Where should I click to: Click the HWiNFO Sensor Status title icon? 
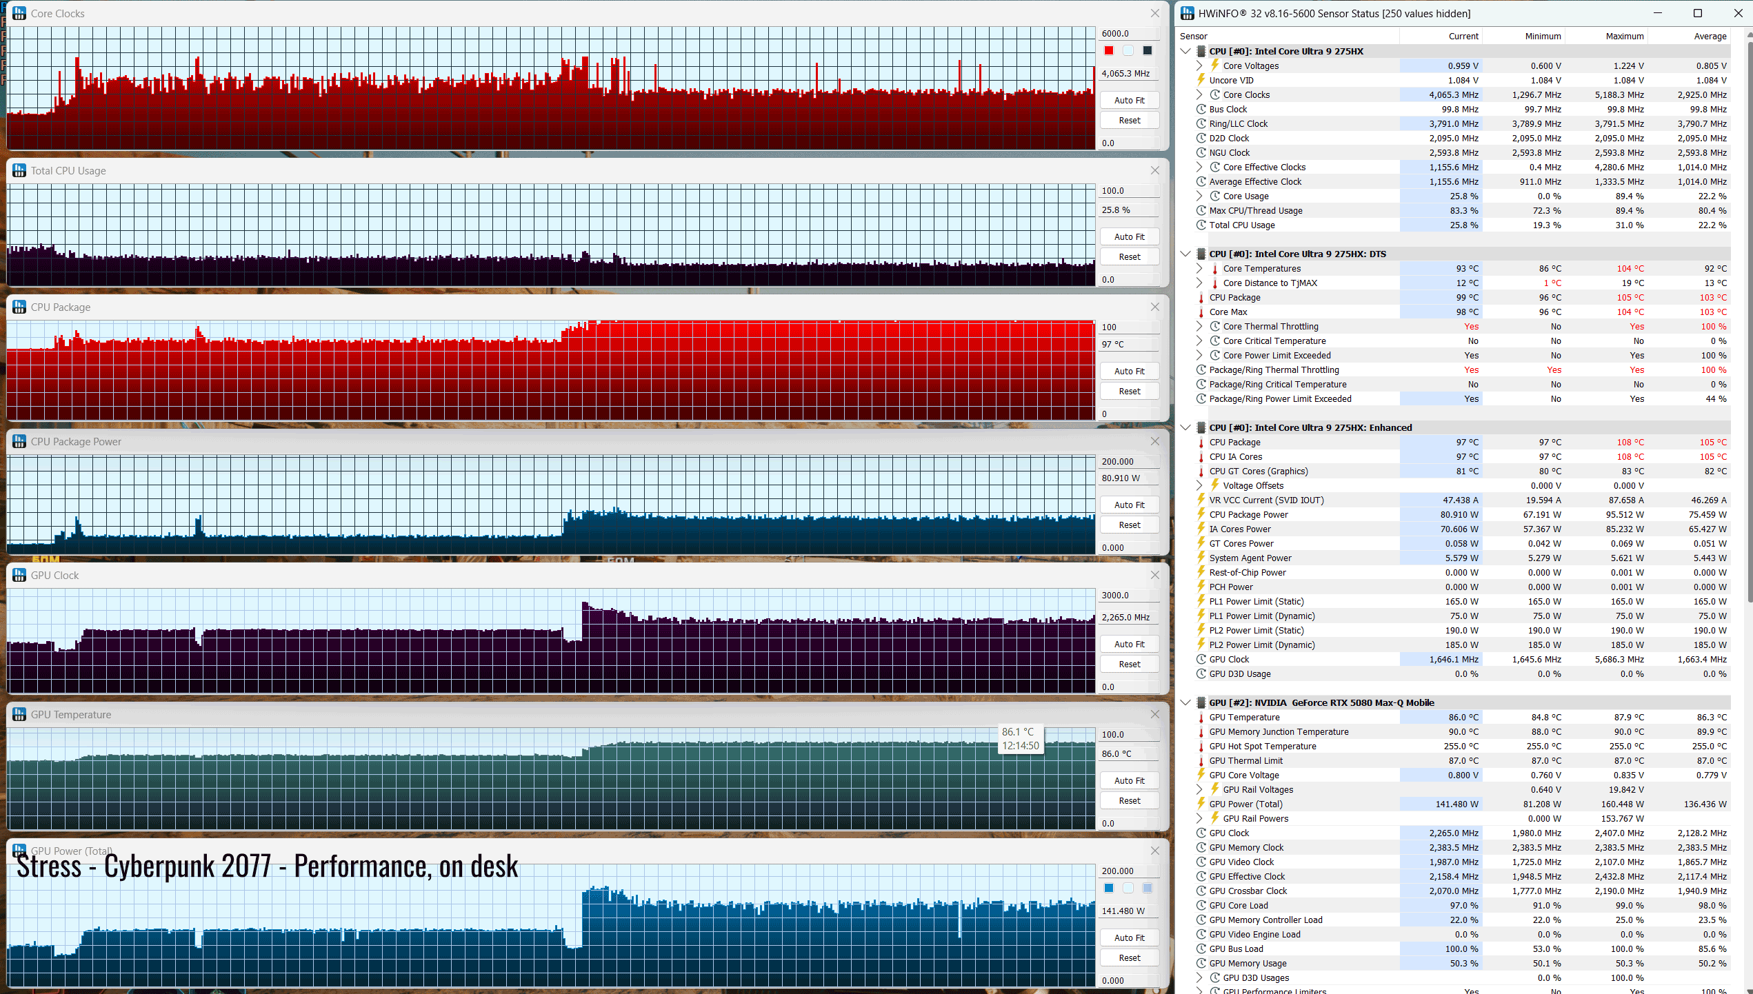pos(1187,13)
